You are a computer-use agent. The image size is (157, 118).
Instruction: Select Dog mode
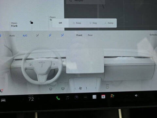coord(93,23)
